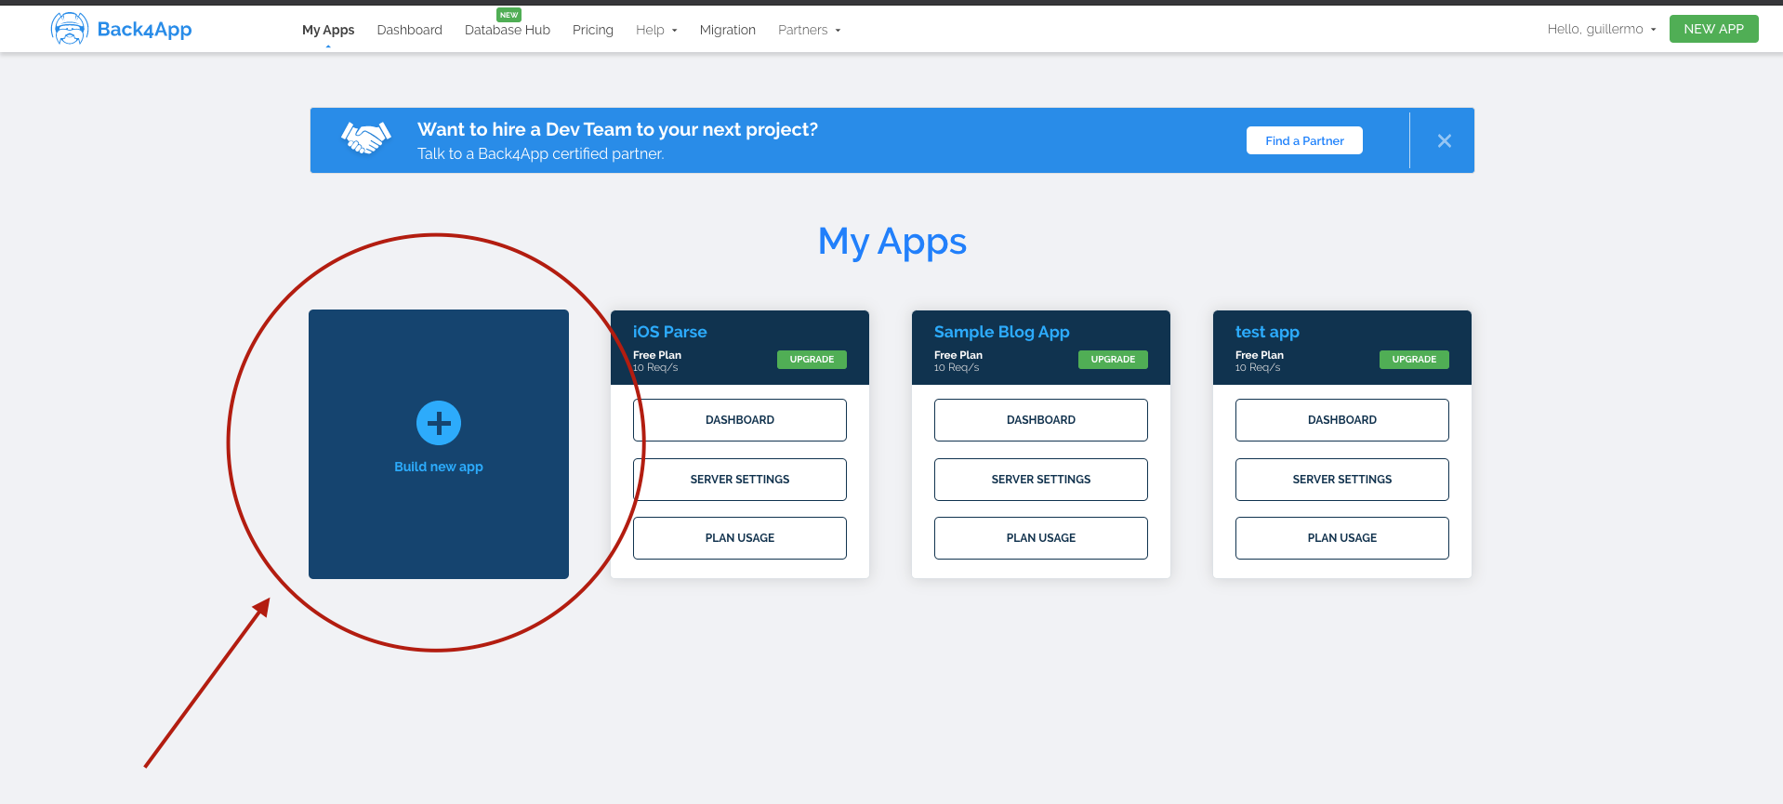The height and width of the screenshot is (804, 1783).
Task: Click the NEW badge above Database Hub
Action: [508, 15]
